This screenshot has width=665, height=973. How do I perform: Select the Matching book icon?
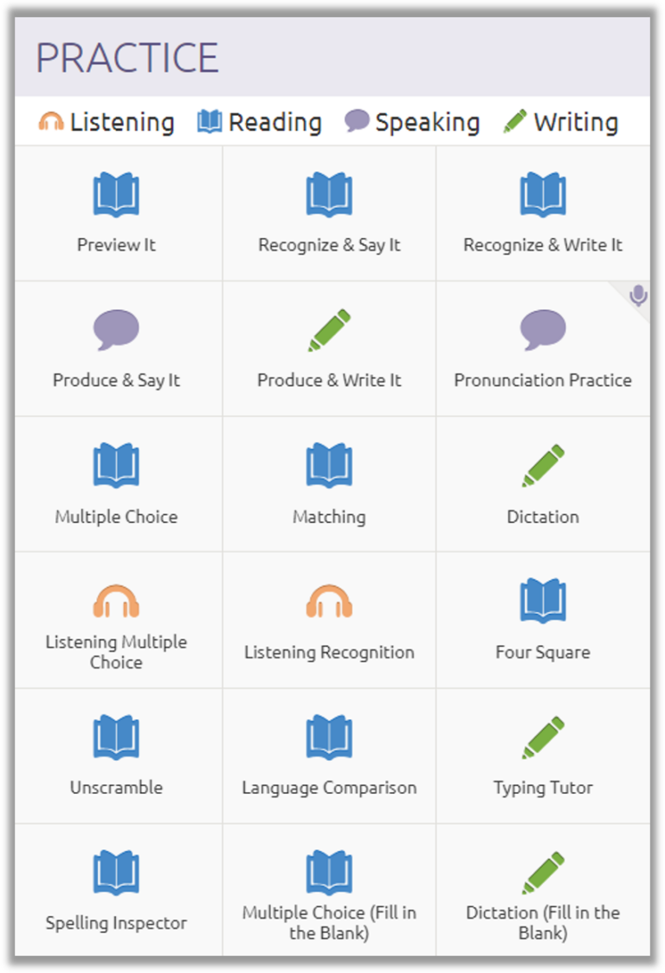329,465
